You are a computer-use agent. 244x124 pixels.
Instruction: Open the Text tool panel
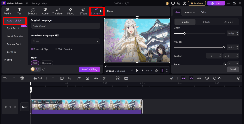point(20,11)
